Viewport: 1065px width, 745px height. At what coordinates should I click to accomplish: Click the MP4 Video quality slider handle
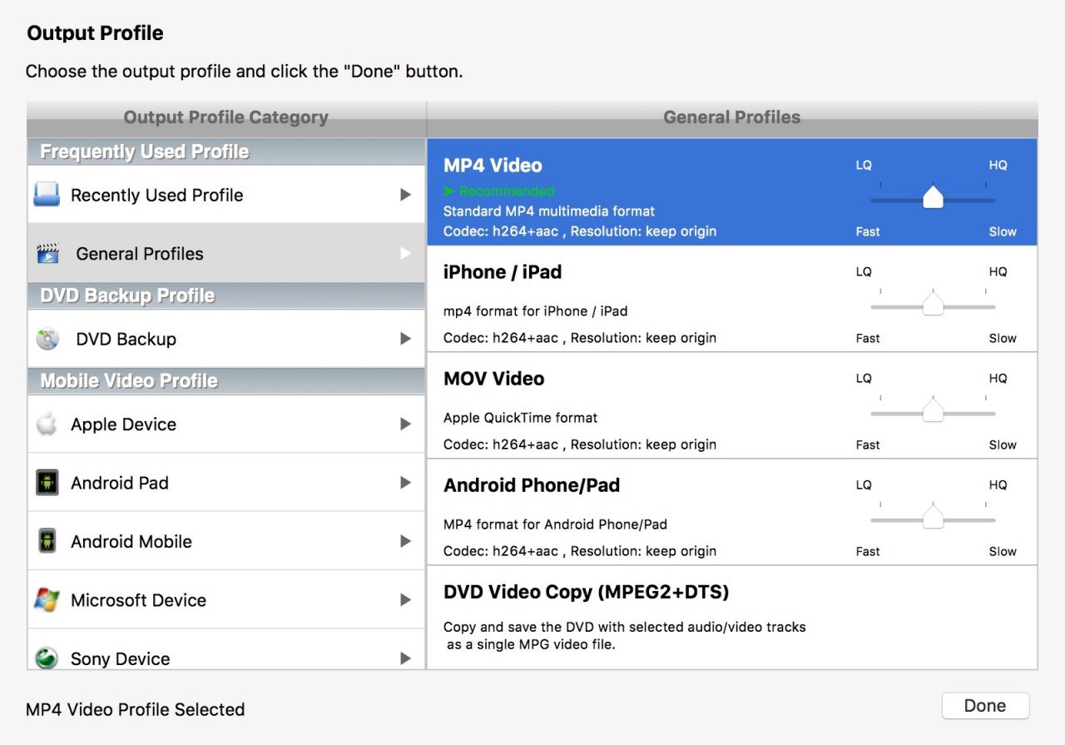coord(933,198)
